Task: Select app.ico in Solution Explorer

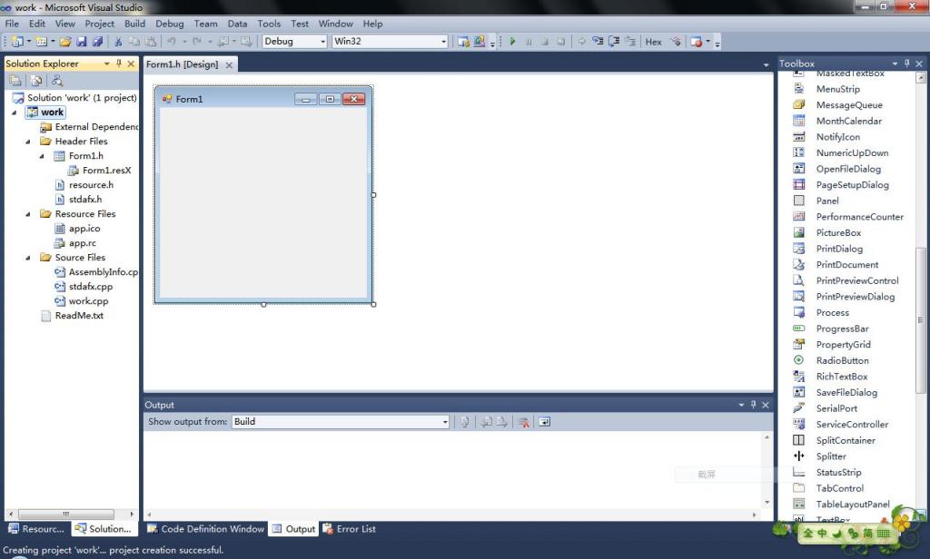Action: click(84, 228)
